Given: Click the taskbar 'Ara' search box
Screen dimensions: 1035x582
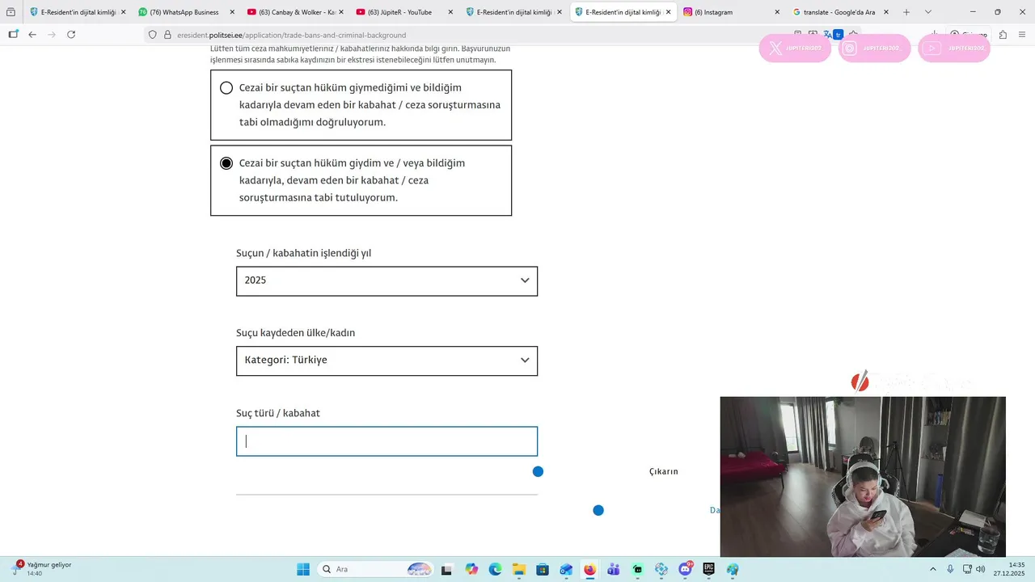Looking at the screenshot, I should tap(376, 569).
